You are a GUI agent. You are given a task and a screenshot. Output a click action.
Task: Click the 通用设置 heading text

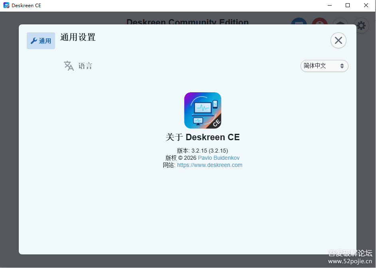click(78, 38)
